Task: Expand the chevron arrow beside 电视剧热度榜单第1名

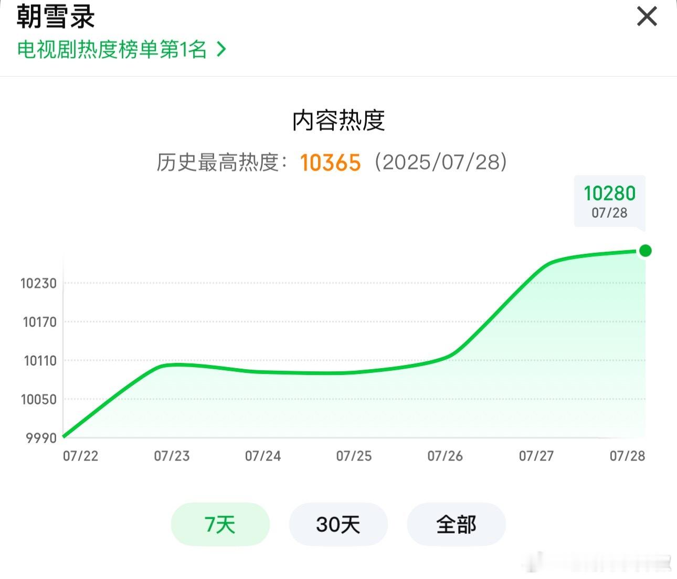Action: 221,50
